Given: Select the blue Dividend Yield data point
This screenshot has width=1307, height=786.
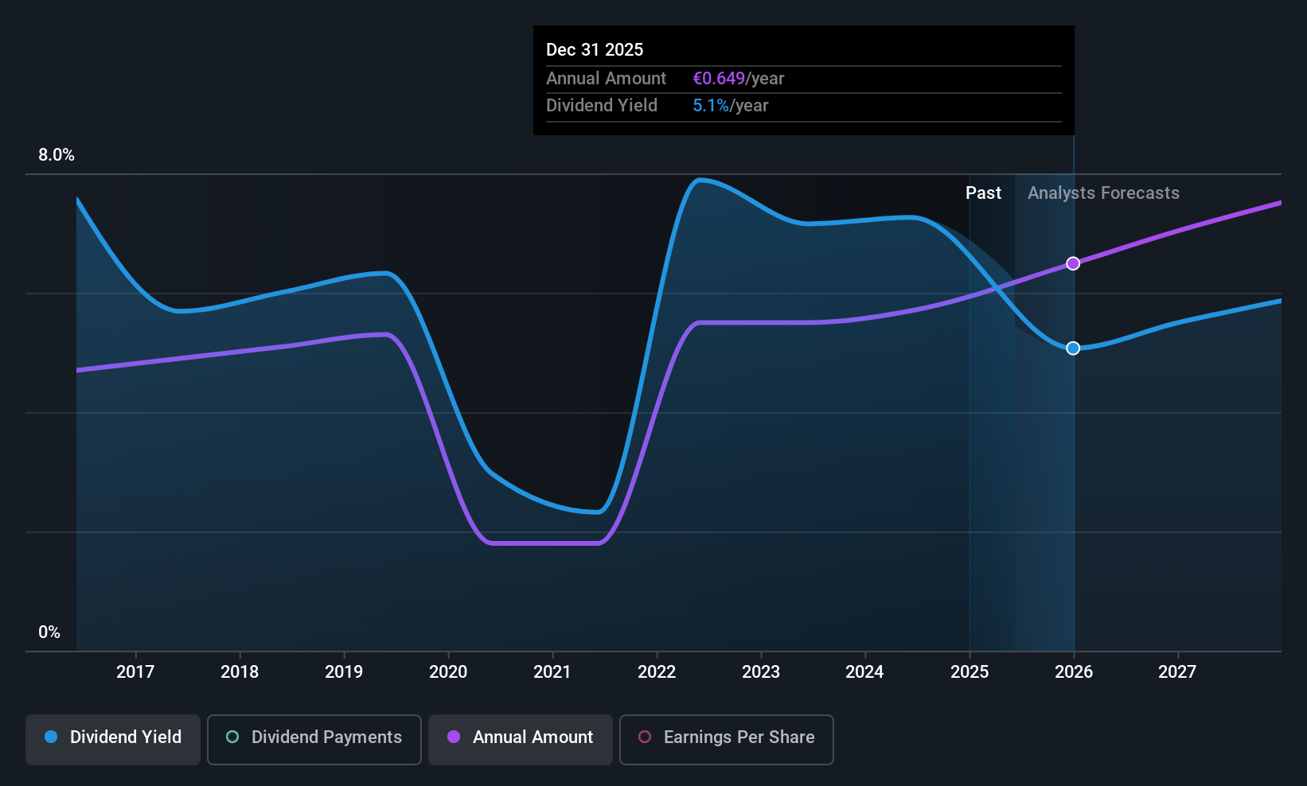Looking at the screenshot, I should point(1073,348).
